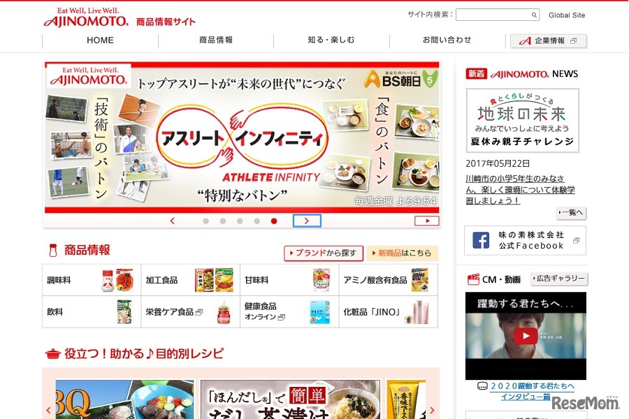Select the fourth carousel dot

pos(256,221)
